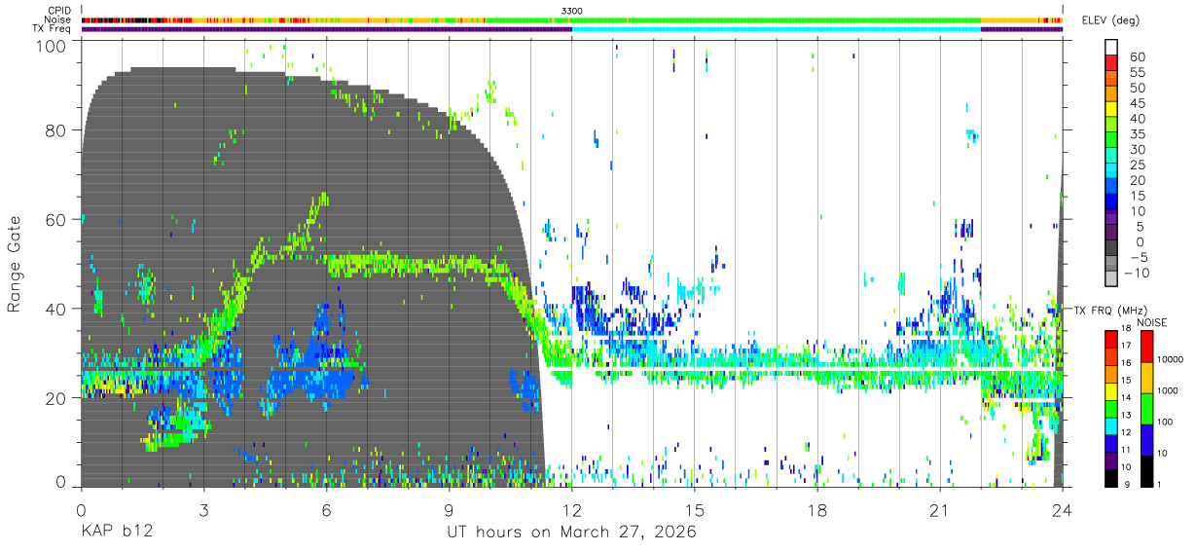The image size is (1195, 552).
Task: Click the 'UT hours on March 27, 2026' title
Action: [x=571, y=534]
